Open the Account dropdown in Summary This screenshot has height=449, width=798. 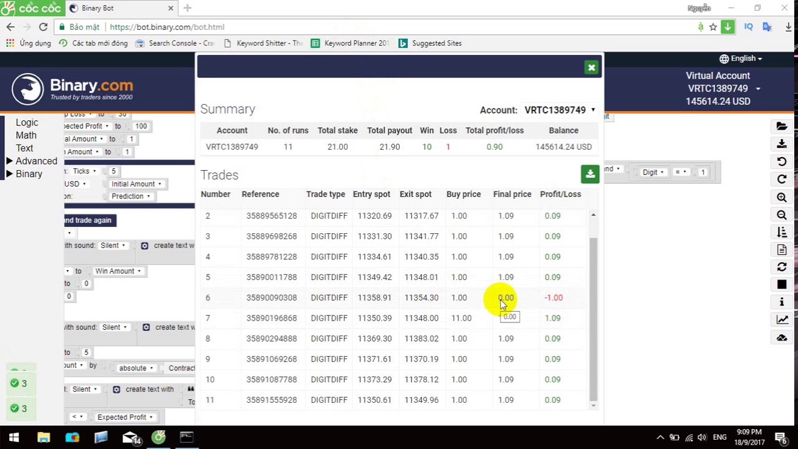coord(559,110)
